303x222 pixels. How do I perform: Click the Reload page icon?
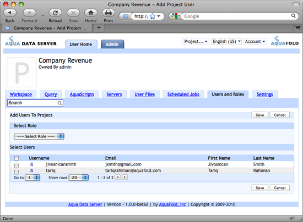pyautogui.click(x=55, y=13)
